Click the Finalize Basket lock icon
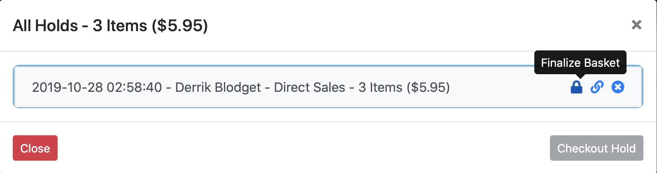This screenshot has width=657, height=173. [576, 87]
